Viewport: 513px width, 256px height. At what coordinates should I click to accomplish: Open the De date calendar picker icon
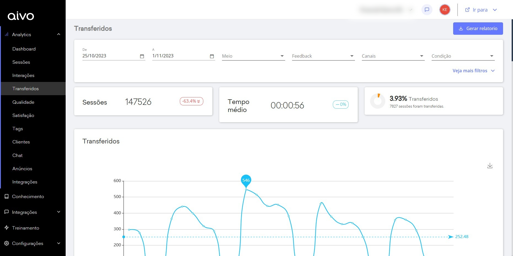point(142,56)
